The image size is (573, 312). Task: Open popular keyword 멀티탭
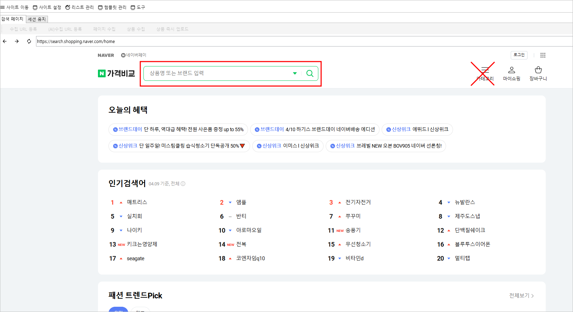tap(462, 258)
